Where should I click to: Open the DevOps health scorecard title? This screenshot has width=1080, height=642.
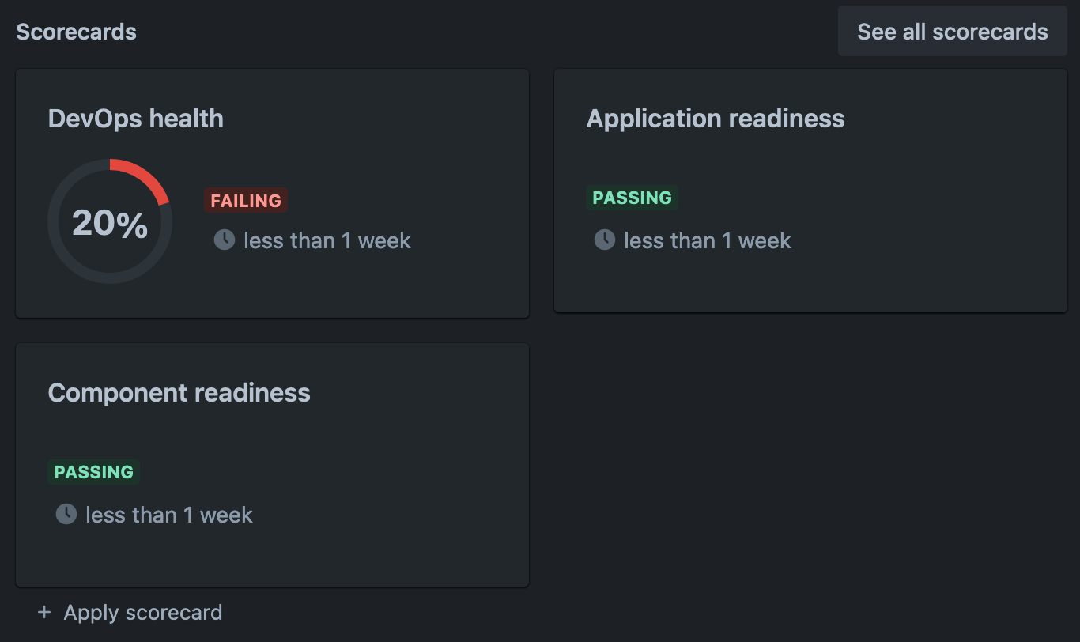[136, 119]
